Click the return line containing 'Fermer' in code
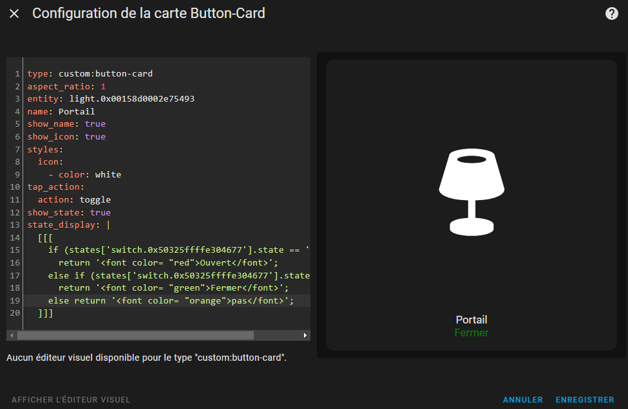The height and width of the screenshot is (409, 628). pos(173,288)
